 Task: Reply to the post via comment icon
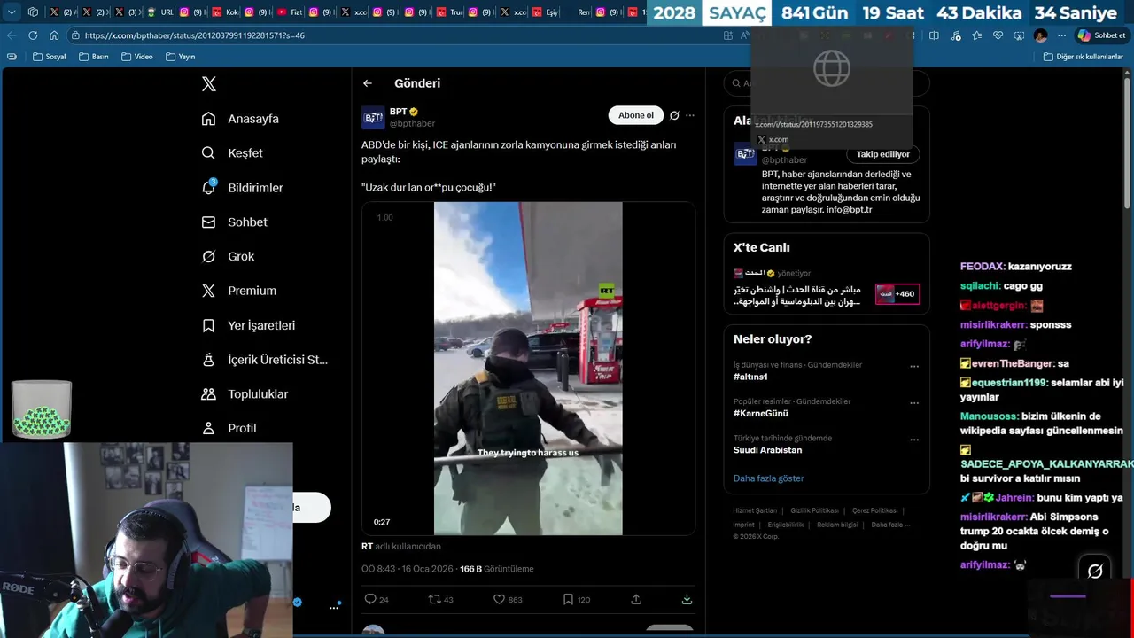coord(371,599)
